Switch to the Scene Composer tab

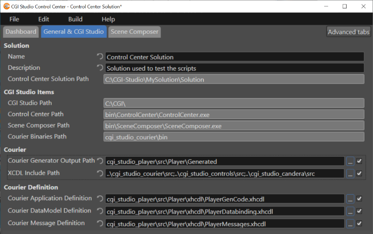click(134, 32)
